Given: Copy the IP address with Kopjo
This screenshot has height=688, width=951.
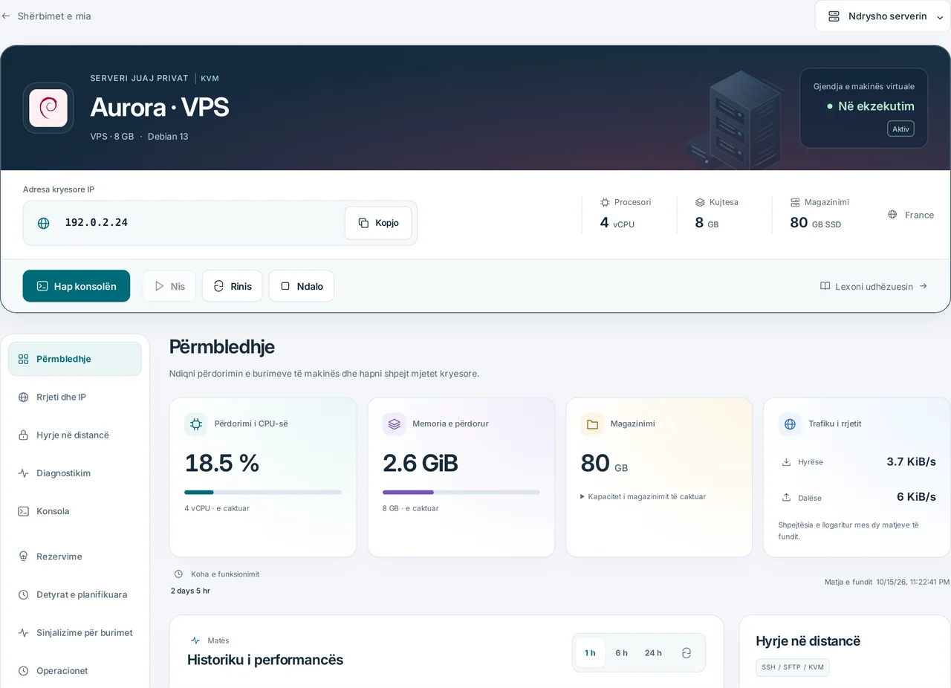Looking at the screenshot, I should tap(378, 223).
